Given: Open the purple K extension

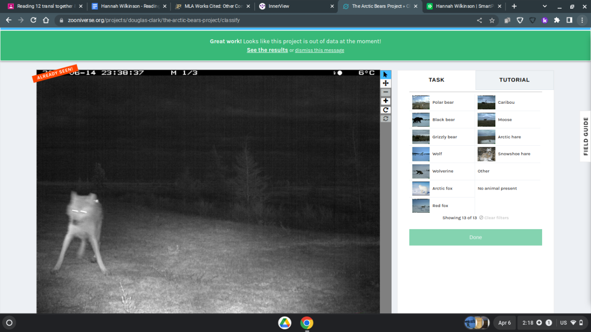Looking at the screenshot, I should [545, 20].
